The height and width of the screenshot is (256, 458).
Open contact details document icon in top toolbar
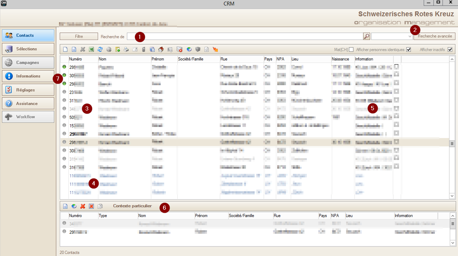[x=74, y=50]
